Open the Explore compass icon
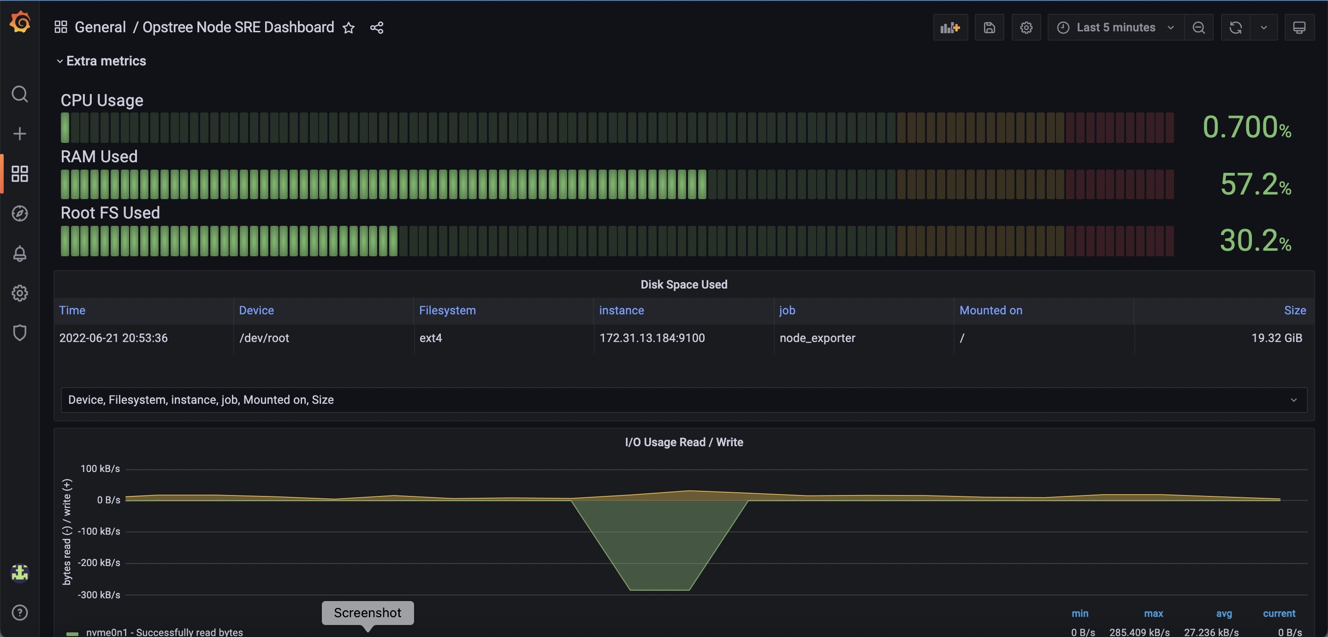 coord(19,213)
